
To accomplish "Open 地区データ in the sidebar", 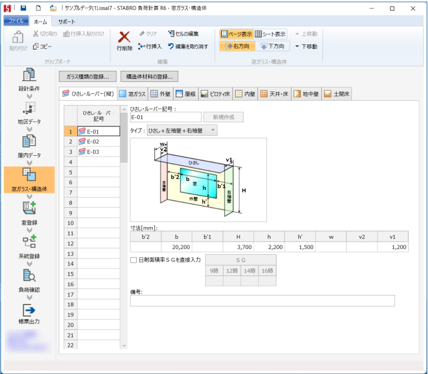I will [x=29, y=113].
